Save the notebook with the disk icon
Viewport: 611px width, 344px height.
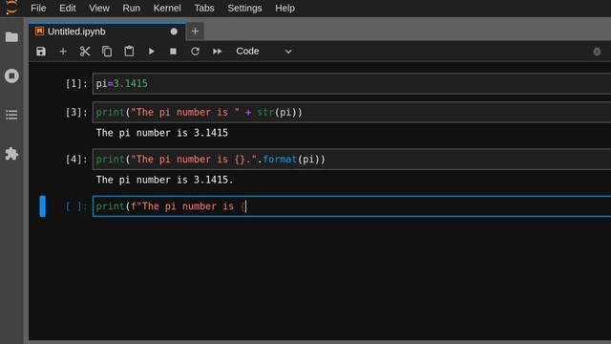point(41,51)
